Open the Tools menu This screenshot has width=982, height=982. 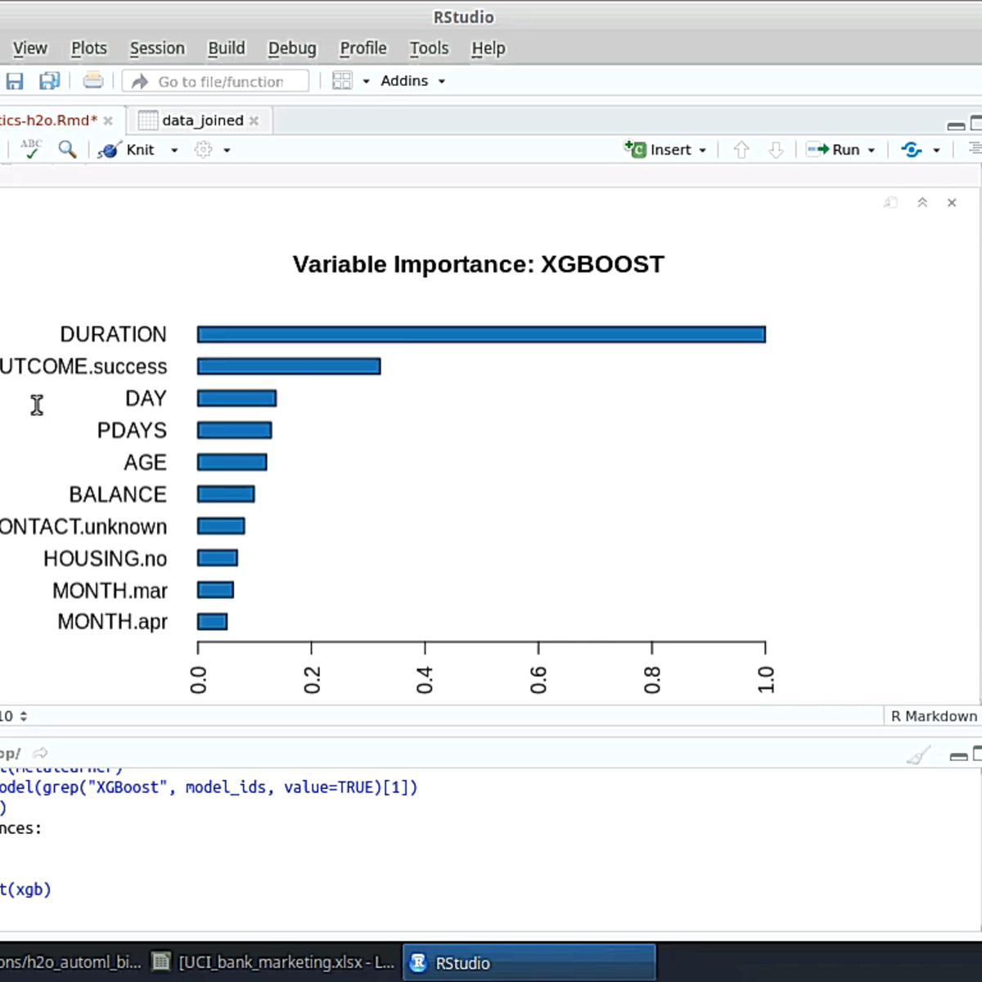click(x=429, y=48)
